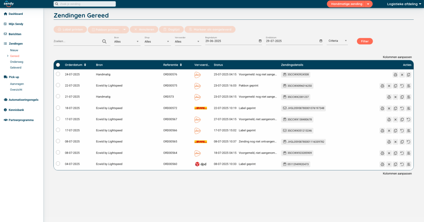424x222 pixels.
Task: Click the Daglijst button
Action: coord(171,29)
